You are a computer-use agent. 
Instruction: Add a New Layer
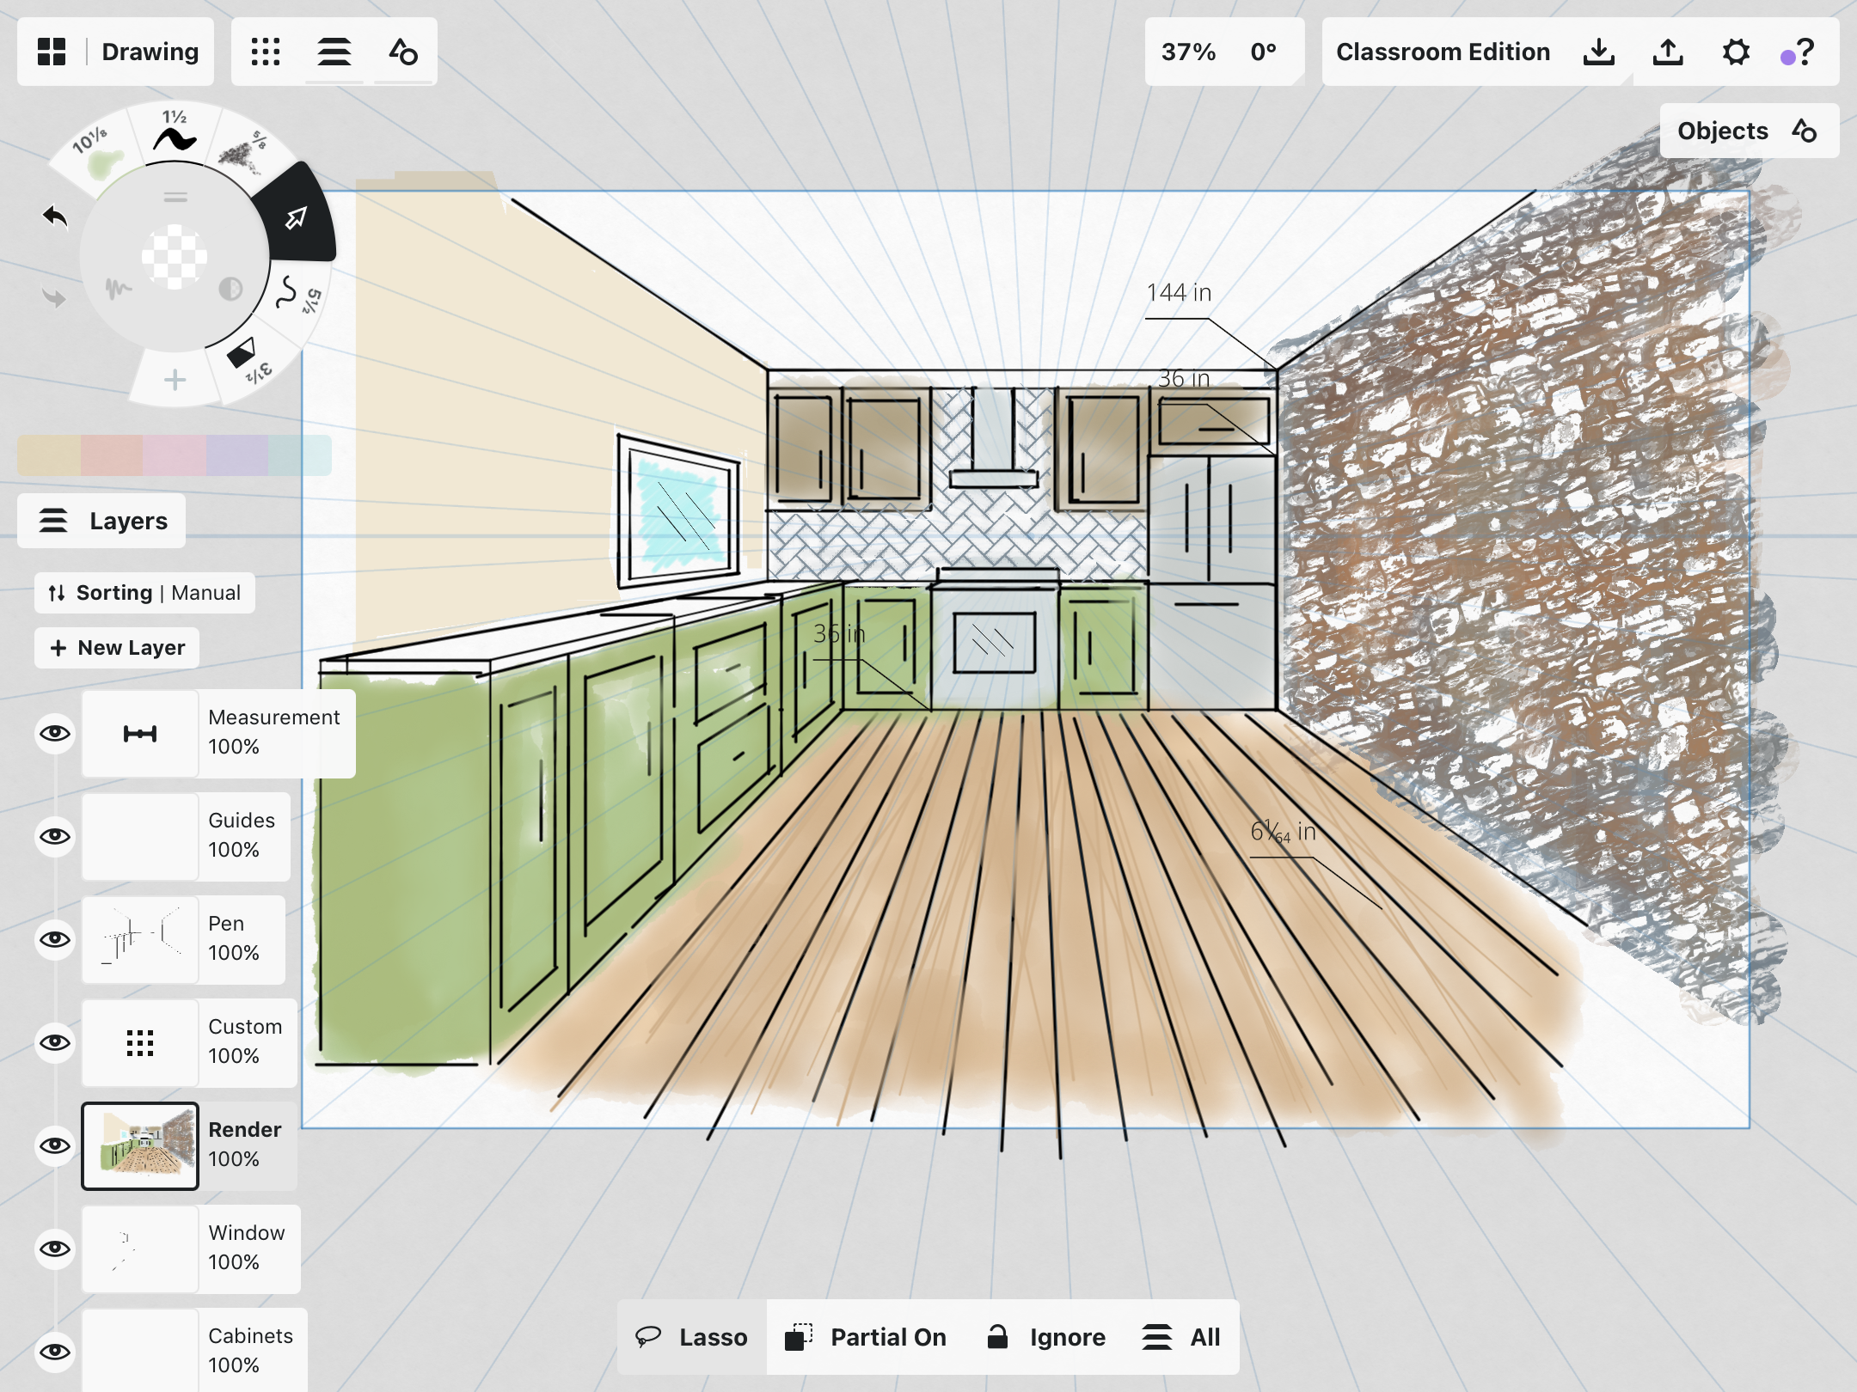click(x=117, y=648)
